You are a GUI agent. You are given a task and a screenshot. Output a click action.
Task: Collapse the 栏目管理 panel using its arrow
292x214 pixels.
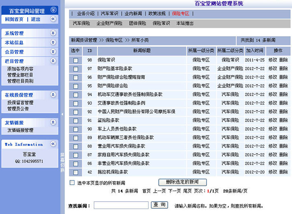(53, 61)
